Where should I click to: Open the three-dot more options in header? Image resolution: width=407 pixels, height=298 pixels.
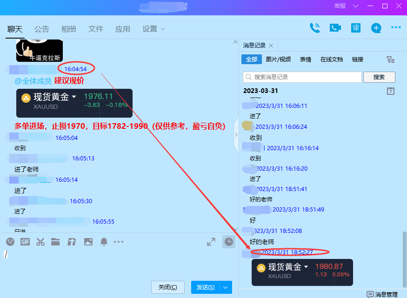click(x=396, y=27)
